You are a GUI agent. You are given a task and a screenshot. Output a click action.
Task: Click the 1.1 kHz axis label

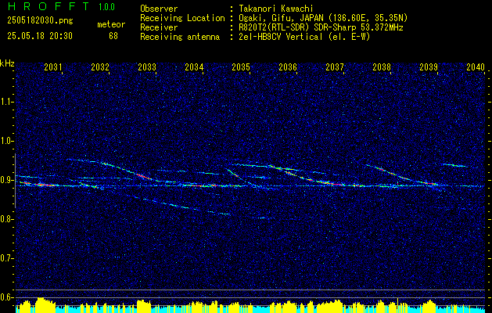click(6, 102)
